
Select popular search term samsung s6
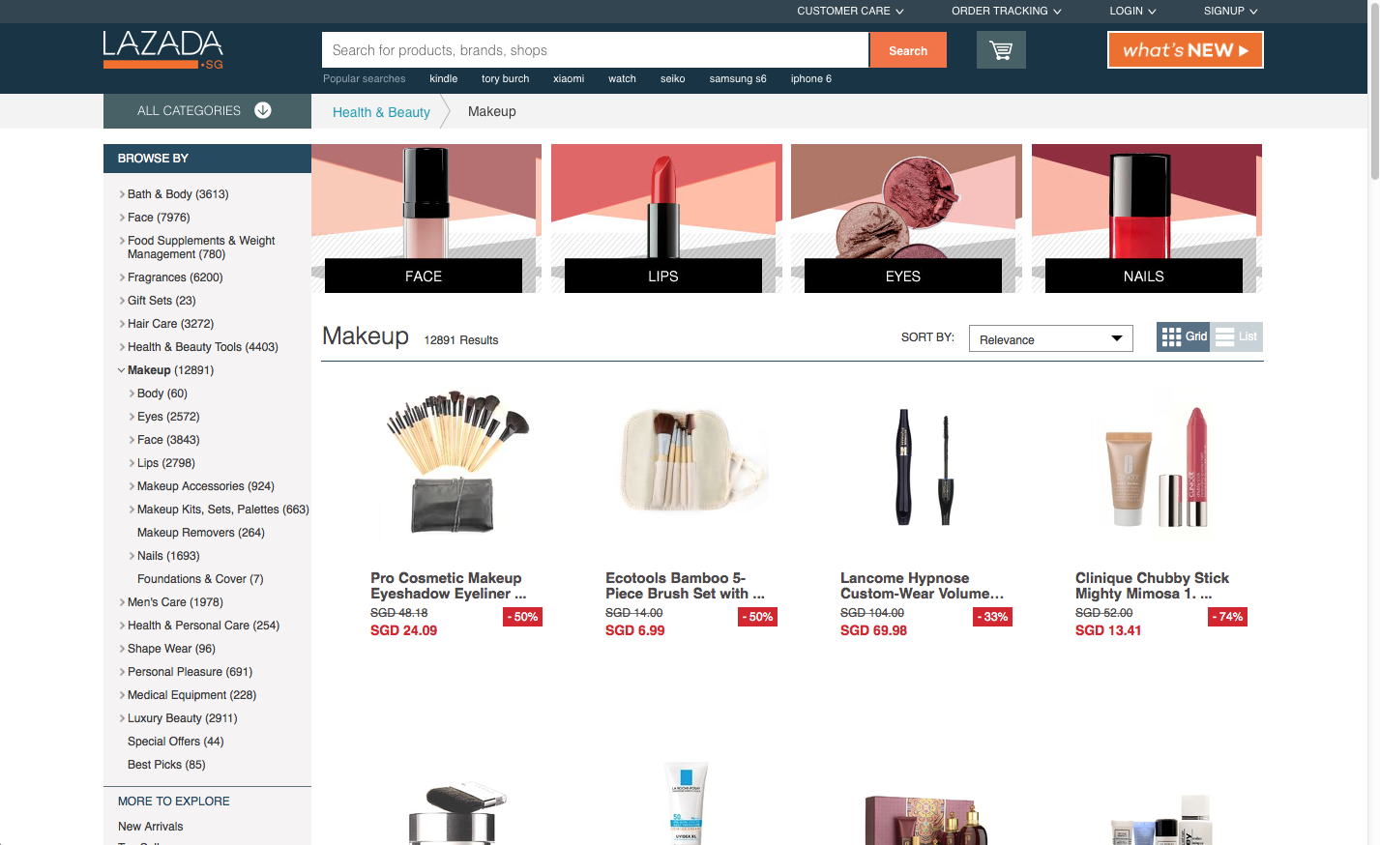click(x=738, y=79)
